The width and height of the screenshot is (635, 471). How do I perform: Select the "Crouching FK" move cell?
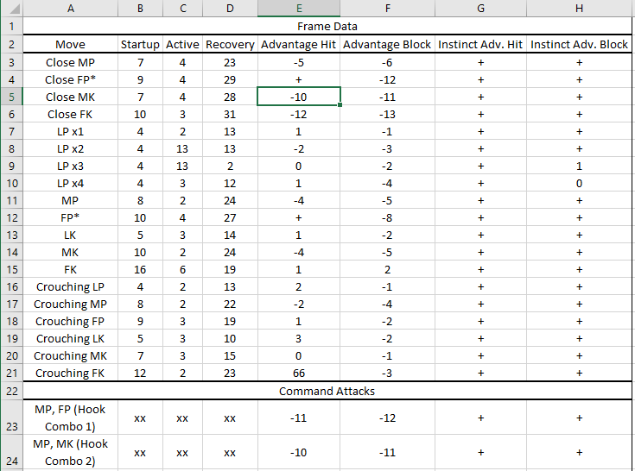pos(70,374)
